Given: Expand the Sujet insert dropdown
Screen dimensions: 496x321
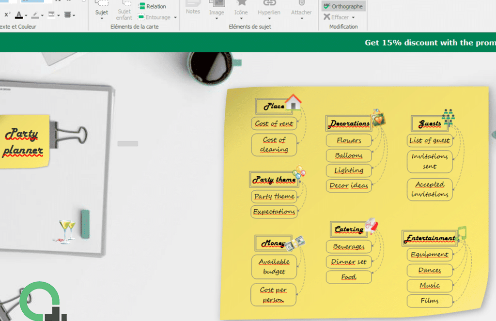Looking at the screenshot, I should coord(102,19).
